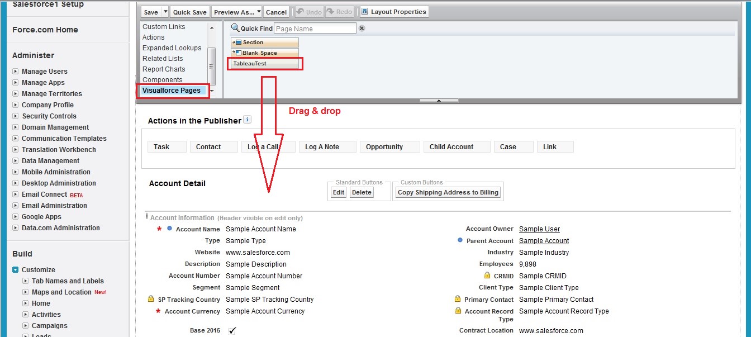The image size is (751, 337).
Task: Click the Delete standard button
Action: point(362,192)
